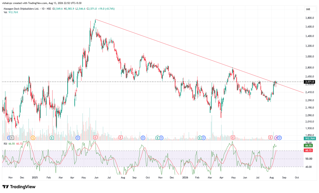Viewport: 319px width, 193px height.
Task: Open the green earnings marker near Nov 2025
Action: click(157, 138)
